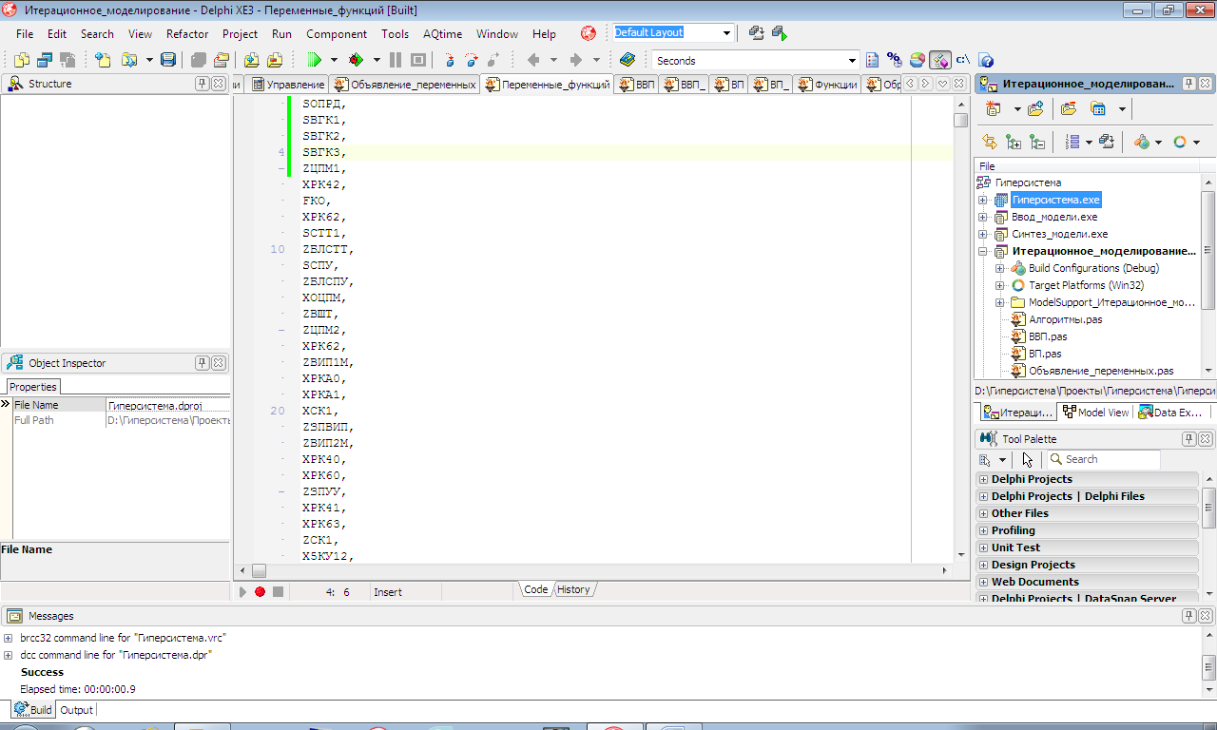Switch to the Объявление_переменных editor tab
Screen dimensions: 1217x730
[405, 85]
